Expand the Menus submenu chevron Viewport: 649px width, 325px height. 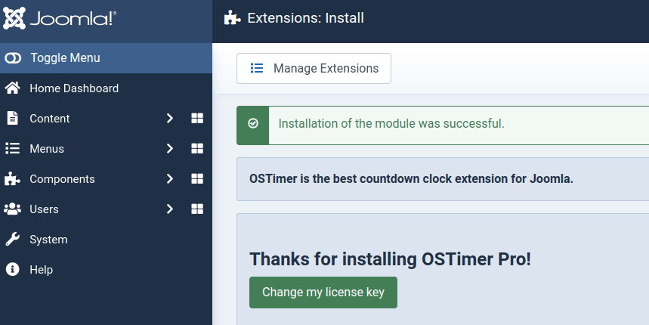pyautogui.click(x=170, y=148)
